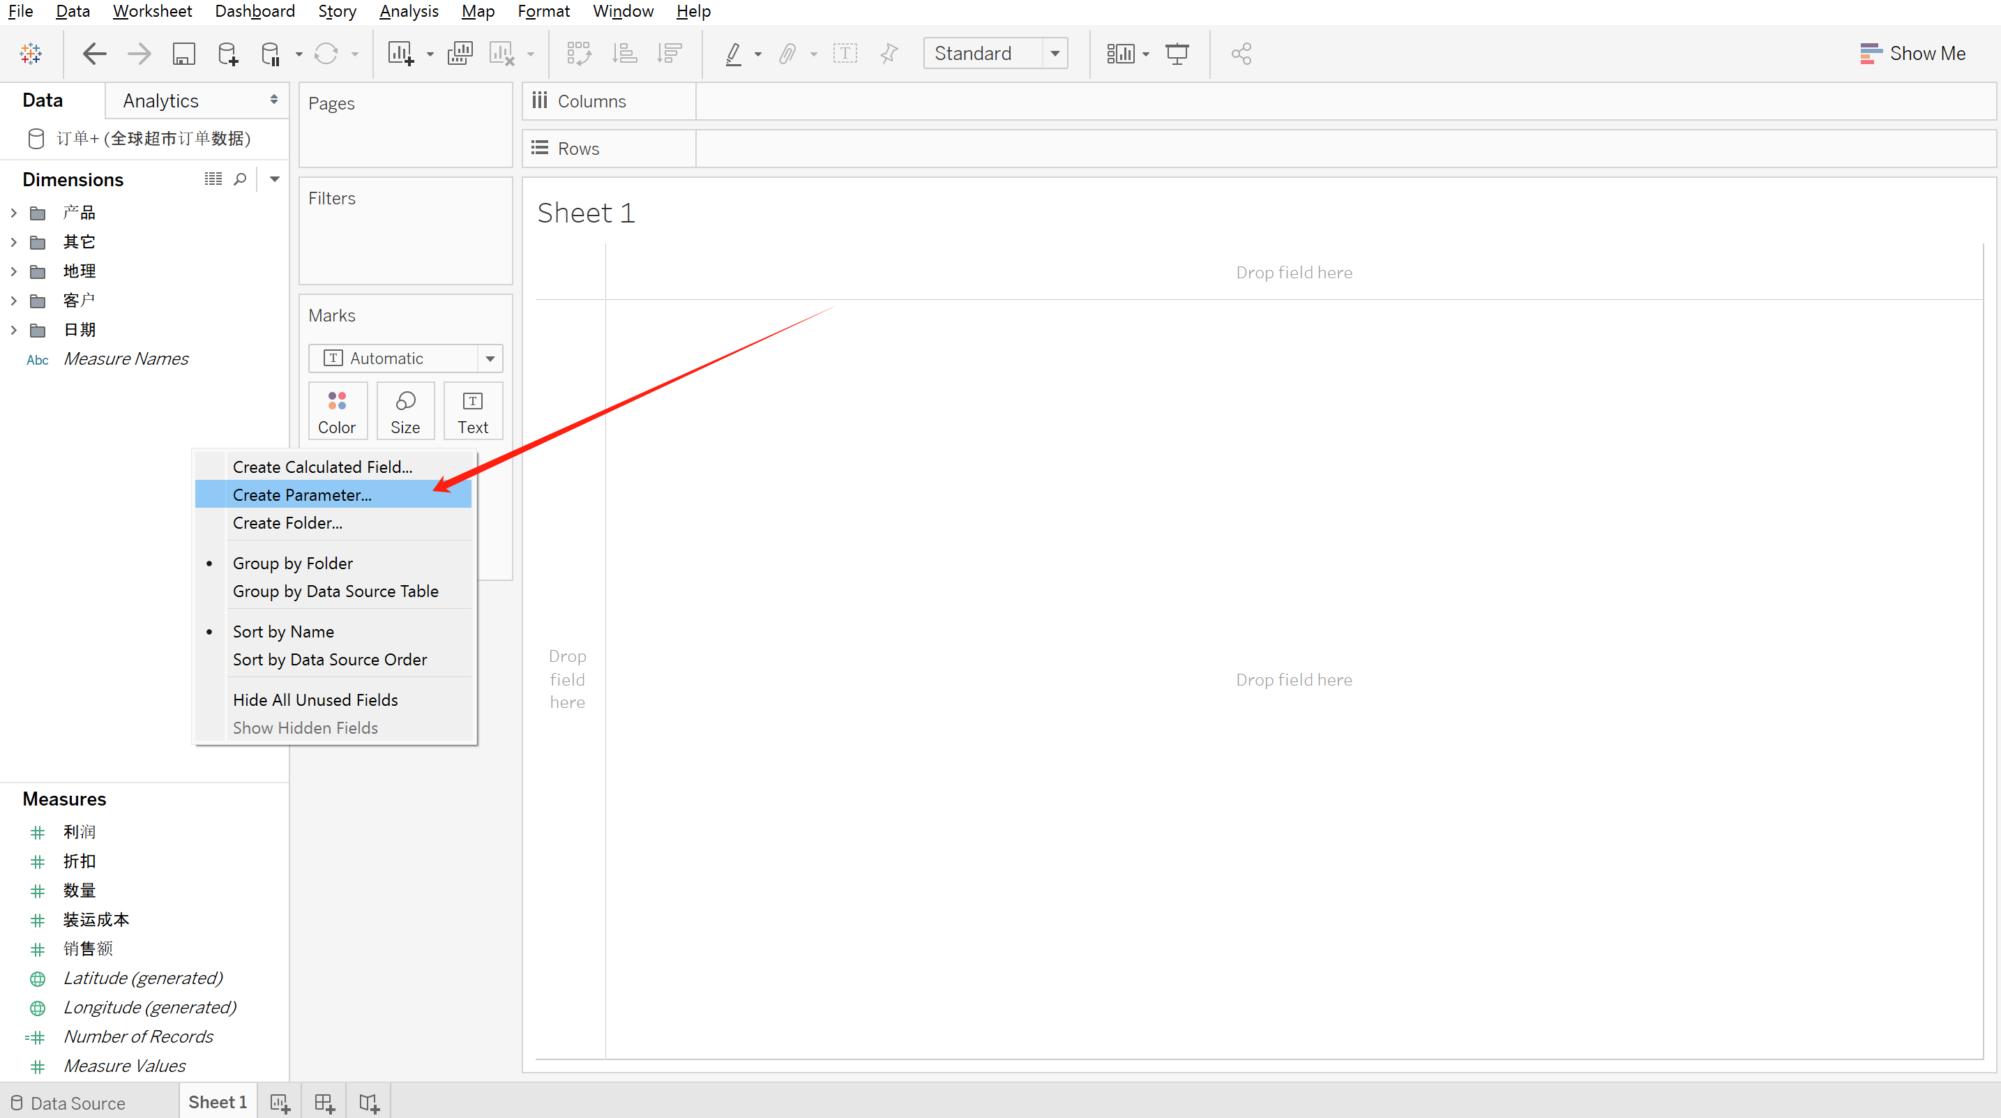Click the Show Me button

coord(1912,54)
